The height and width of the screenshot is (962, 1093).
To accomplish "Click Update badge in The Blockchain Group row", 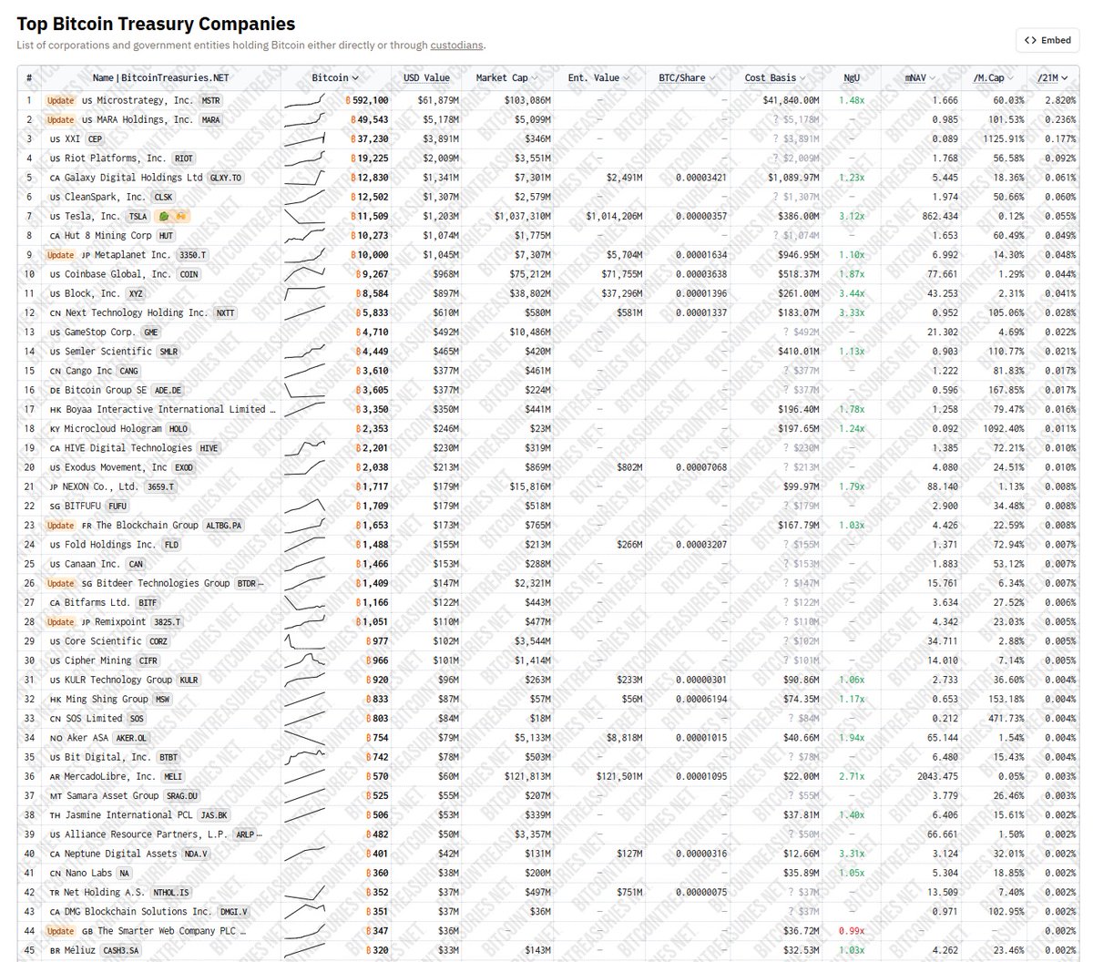I will coord(60,526).
